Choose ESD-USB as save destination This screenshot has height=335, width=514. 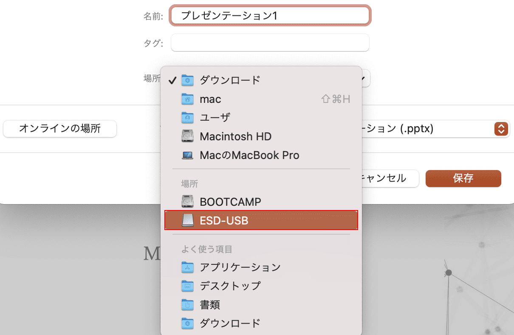click(x=261, y=221)
